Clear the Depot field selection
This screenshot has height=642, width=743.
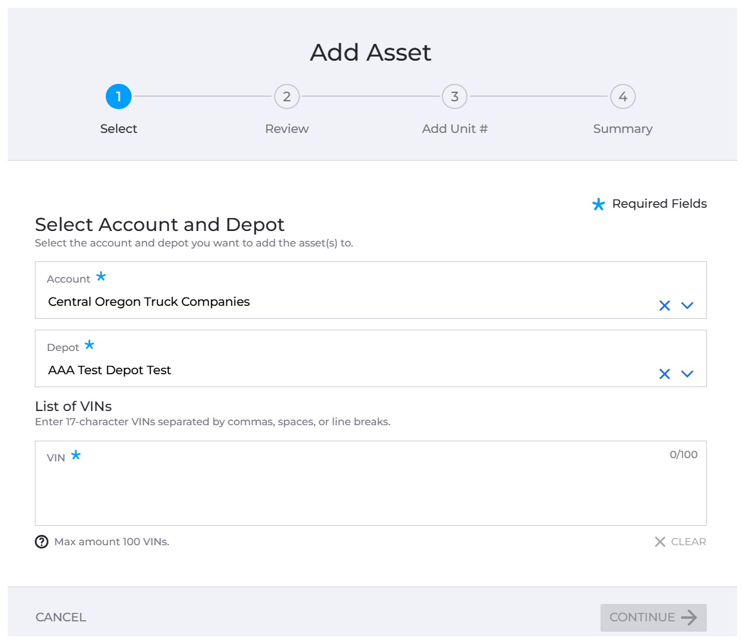(664, 374)
